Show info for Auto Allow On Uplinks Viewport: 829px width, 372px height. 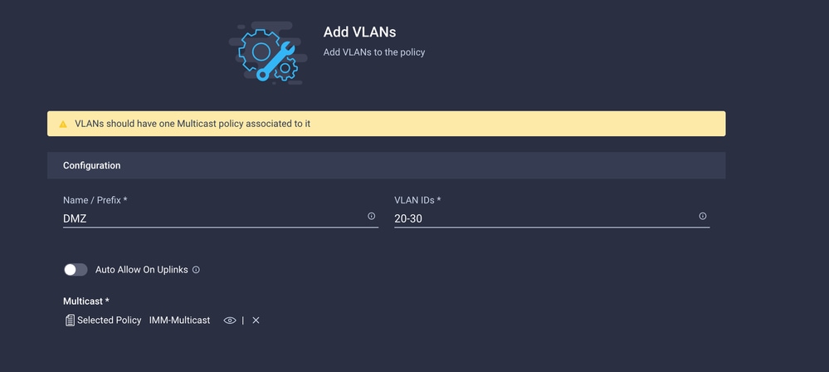coord(196,270)
